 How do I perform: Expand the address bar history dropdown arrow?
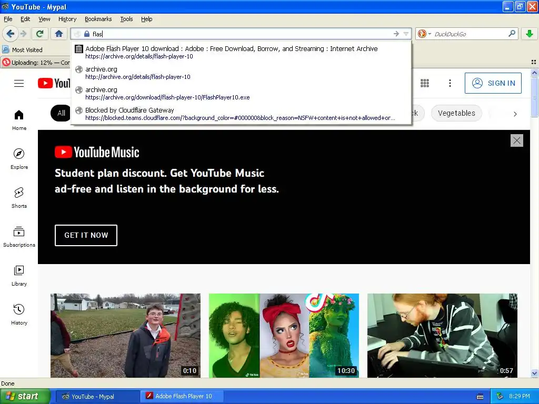pyautogui.click(x=406, y=34)
